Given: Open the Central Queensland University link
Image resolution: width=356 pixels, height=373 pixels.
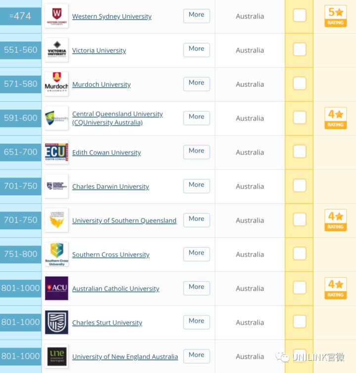Looking at the screenshot, I should [x=117, y=118].
